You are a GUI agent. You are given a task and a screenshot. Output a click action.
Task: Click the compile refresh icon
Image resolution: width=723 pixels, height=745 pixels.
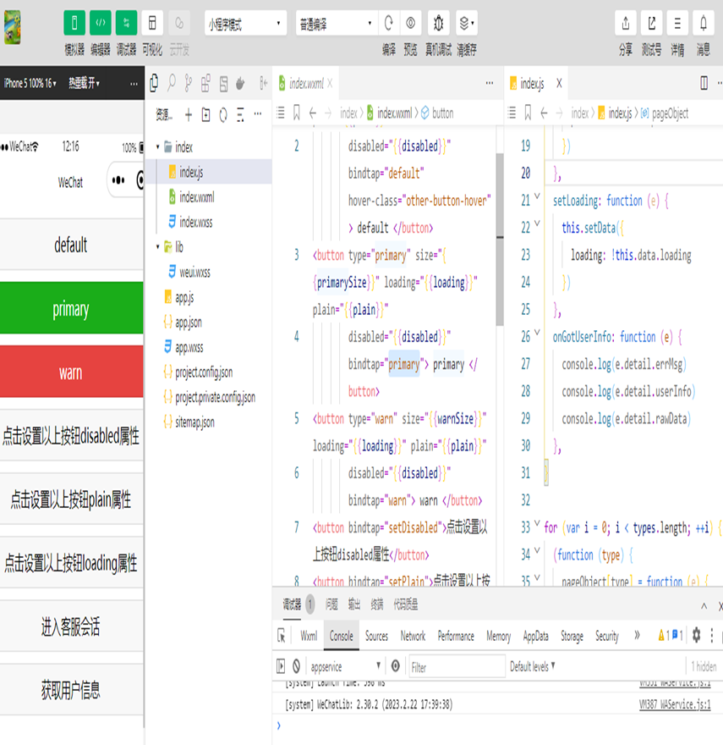(389, 23)
